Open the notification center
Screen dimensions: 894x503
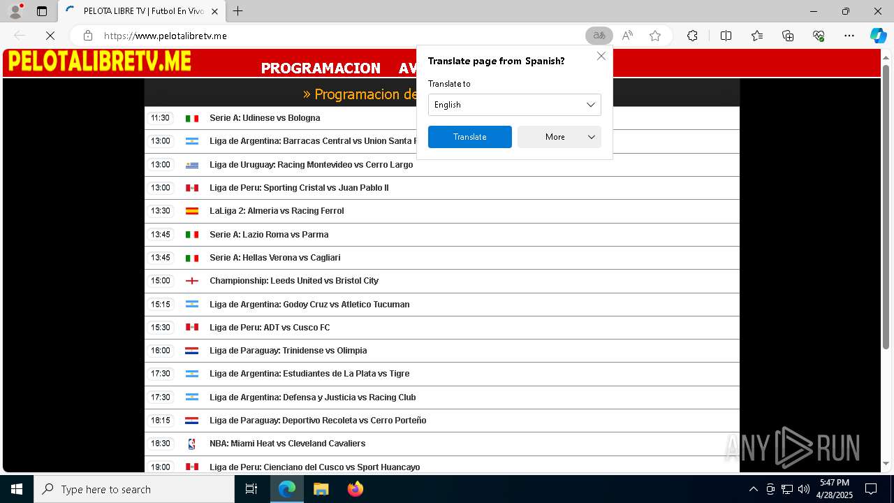point(871,489)
